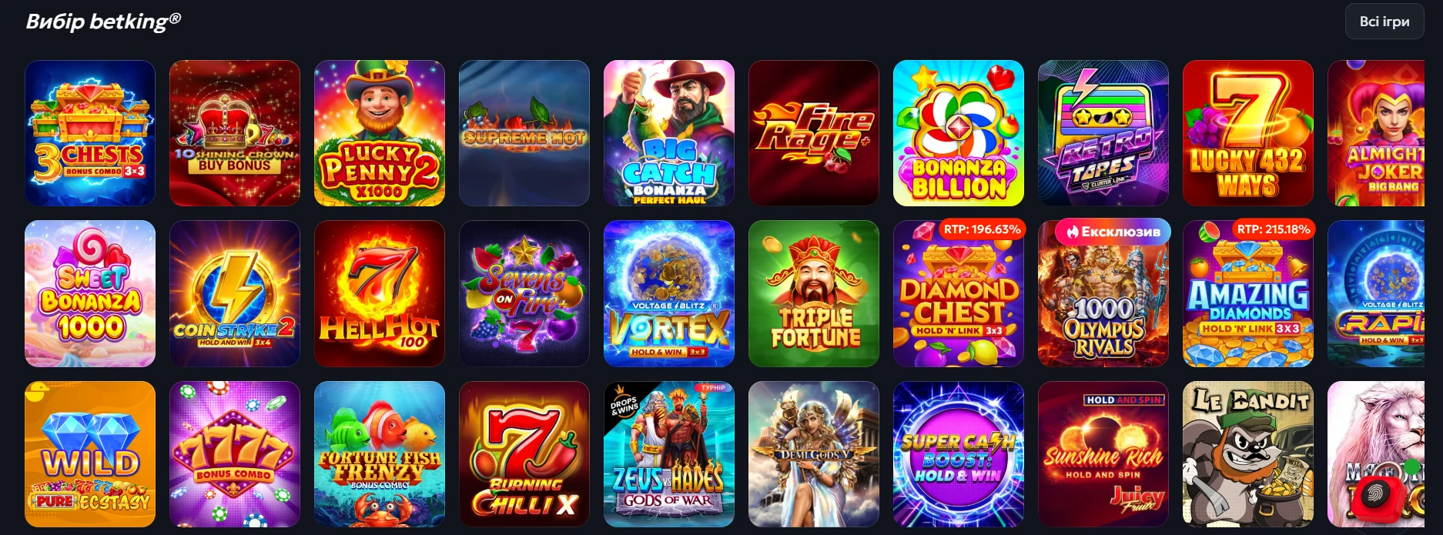This screenshot has width=1443, height=535.
Task: Launch Bonanza Billion slot
Action: pyautogui.click(x=959, y=133)
